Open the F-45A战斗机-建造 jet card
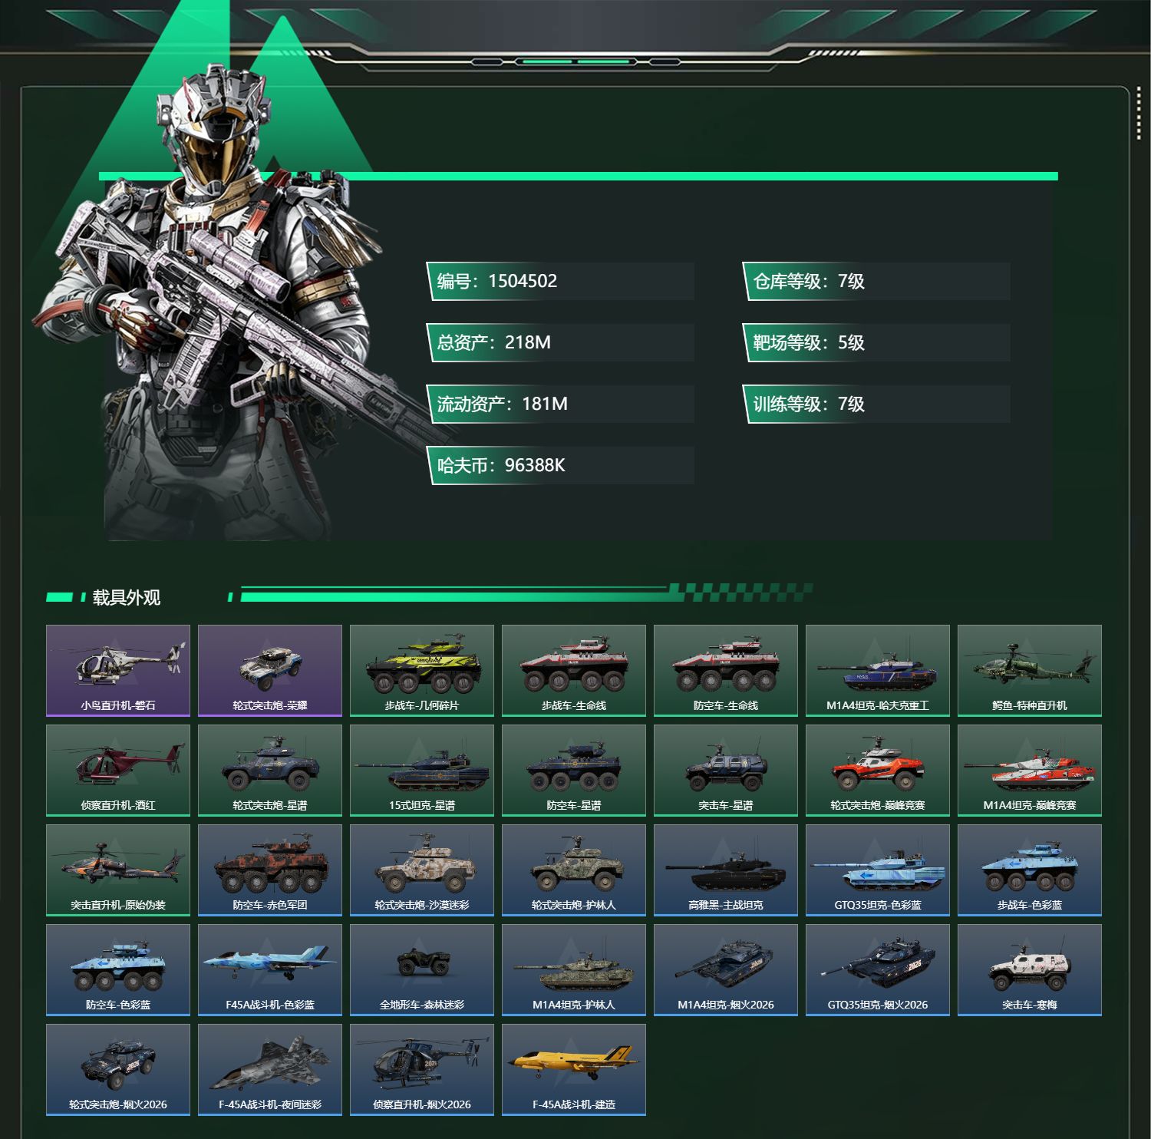 [574, 1070]
